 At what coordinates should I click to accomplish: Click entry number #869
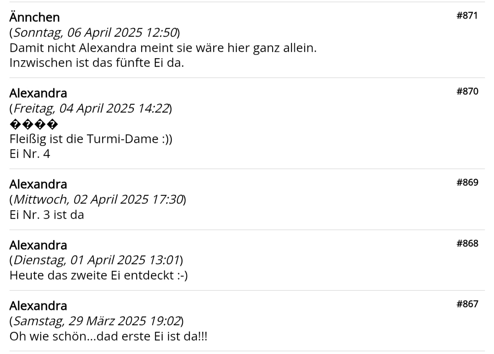pyautogui.click(x=467, y=183)
